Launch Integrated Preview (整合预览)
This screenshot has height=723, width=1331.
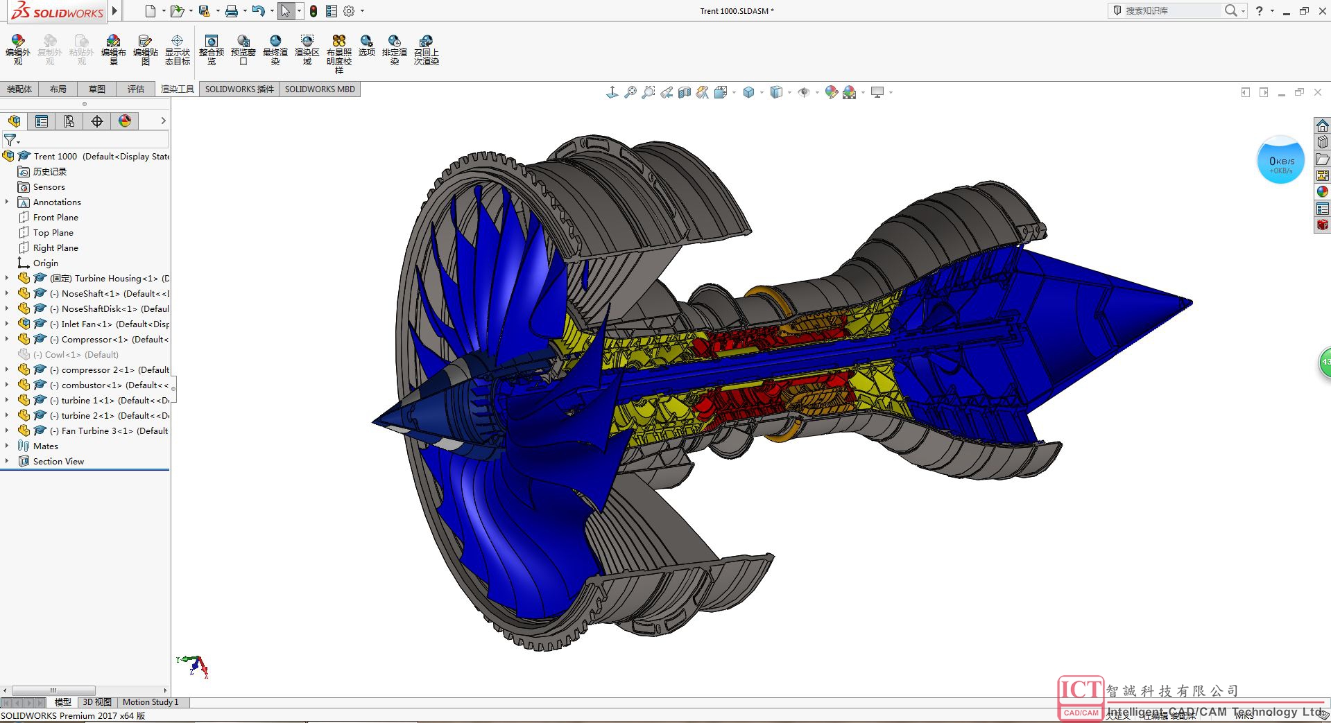212,50
